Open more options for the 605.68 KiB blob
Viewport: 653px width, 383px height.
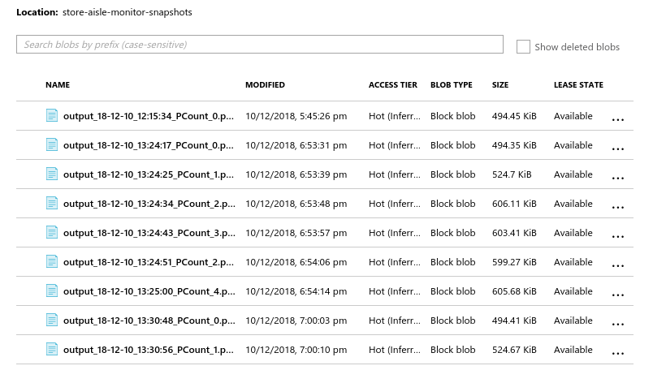click(617, 294)
